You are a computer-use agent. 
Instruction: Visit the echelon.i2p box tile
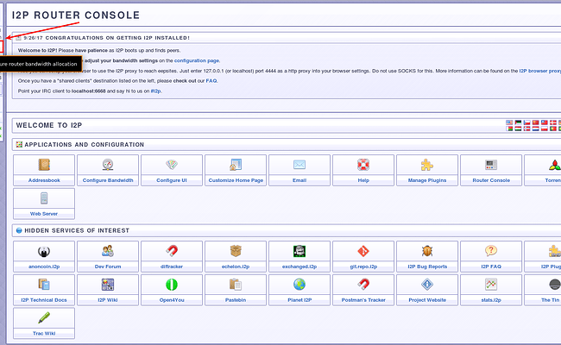coord(236,256)
